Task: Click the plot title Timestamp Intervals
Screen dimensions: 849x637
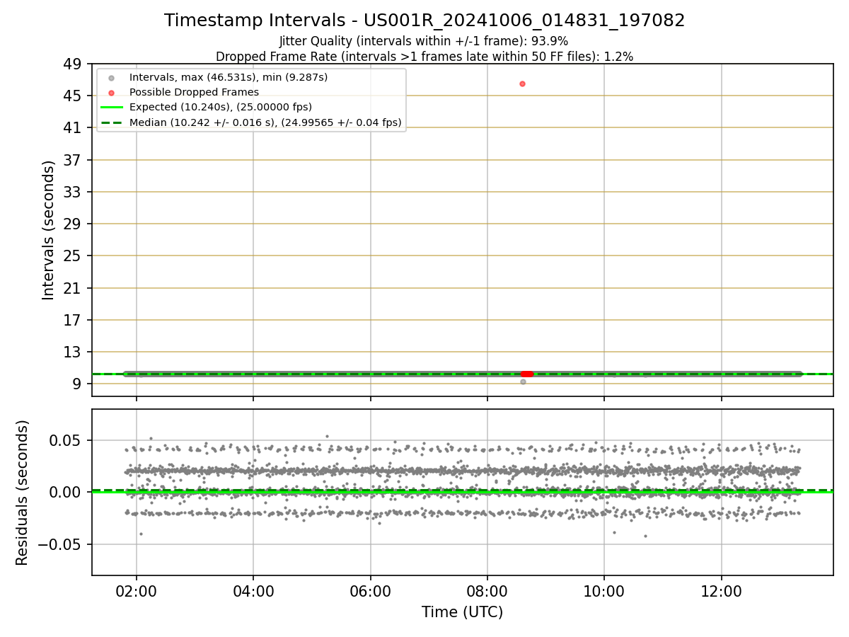Action: coord(424,21)
